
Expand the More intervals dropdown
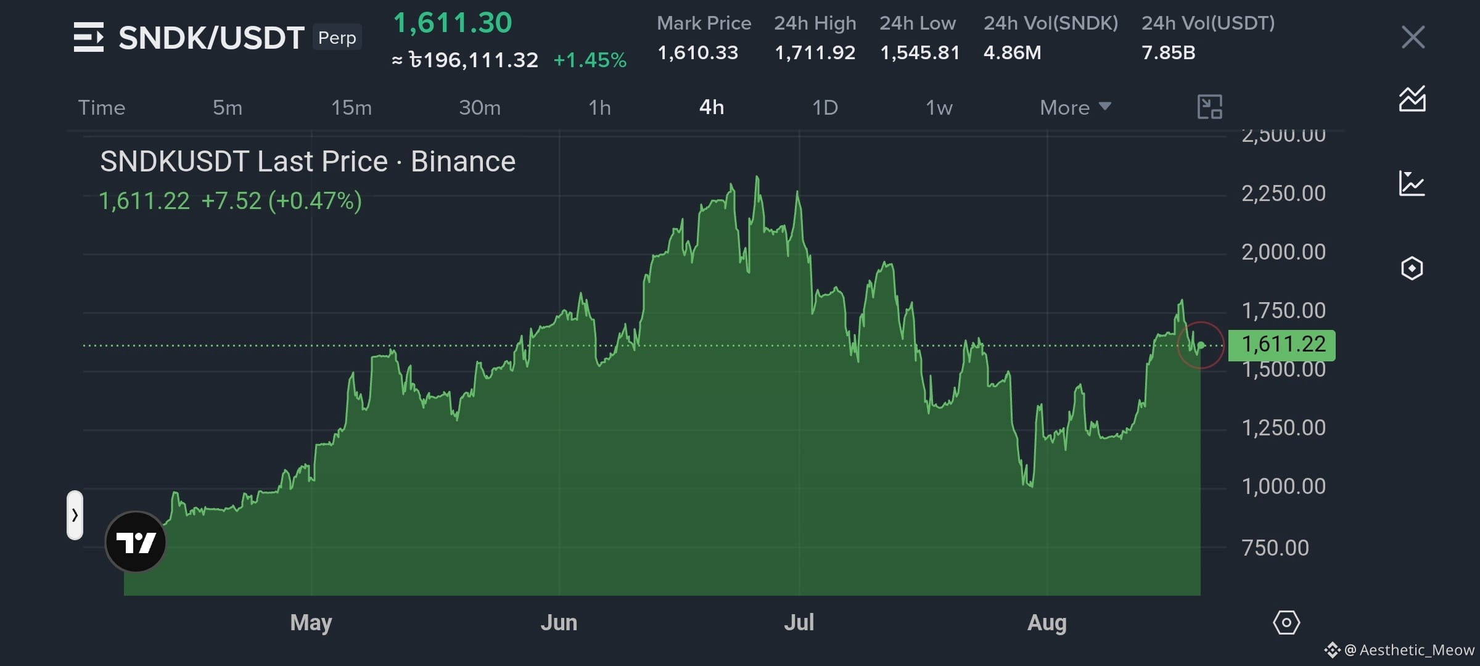pos(1075,107)
